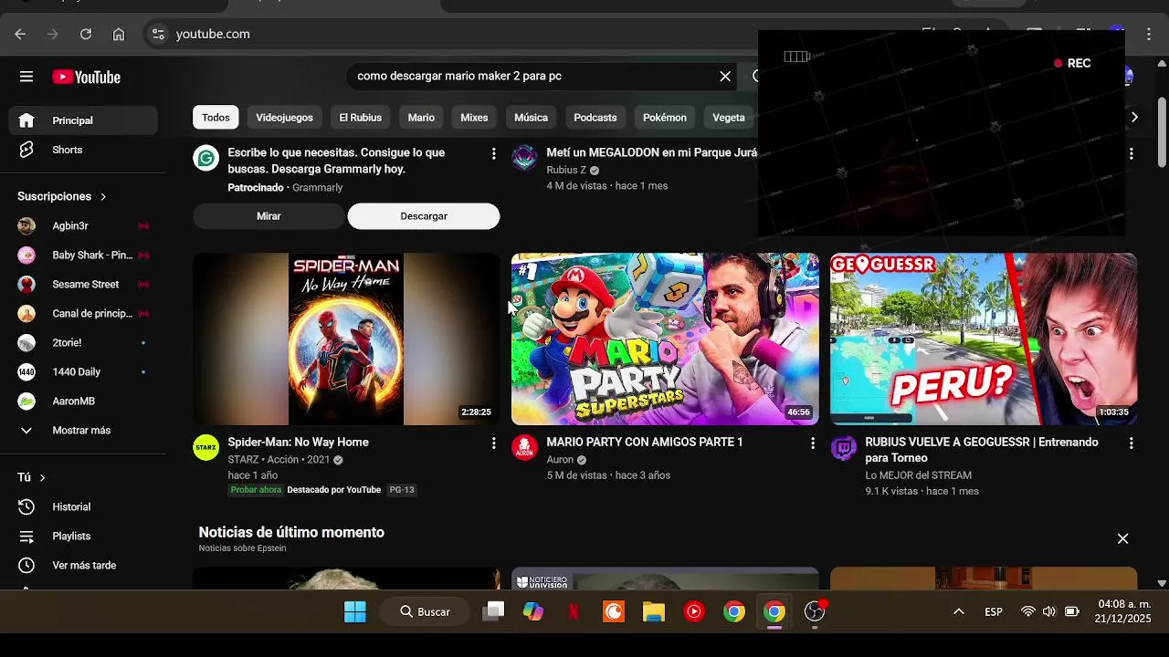Select the Vegeta filter chip
Screen dimensions: 1169x657
(x=729, y=117)
